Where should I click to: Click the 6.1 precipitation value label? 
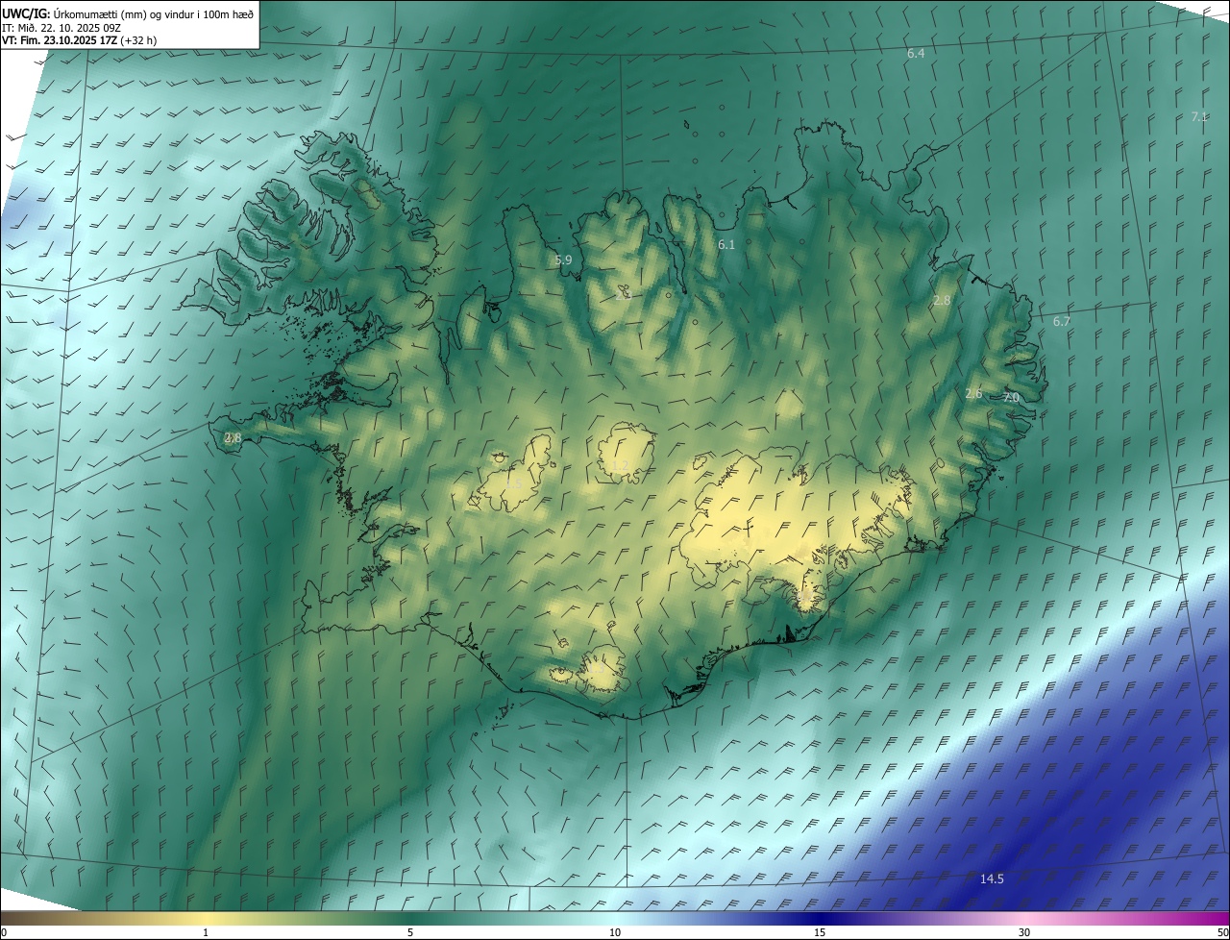click(x=726, y=244)
